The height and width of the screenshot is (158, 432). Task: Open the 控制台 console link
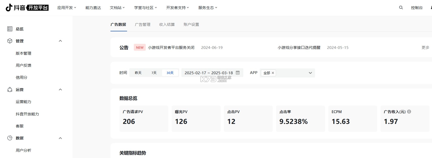(x=417, y=8)
